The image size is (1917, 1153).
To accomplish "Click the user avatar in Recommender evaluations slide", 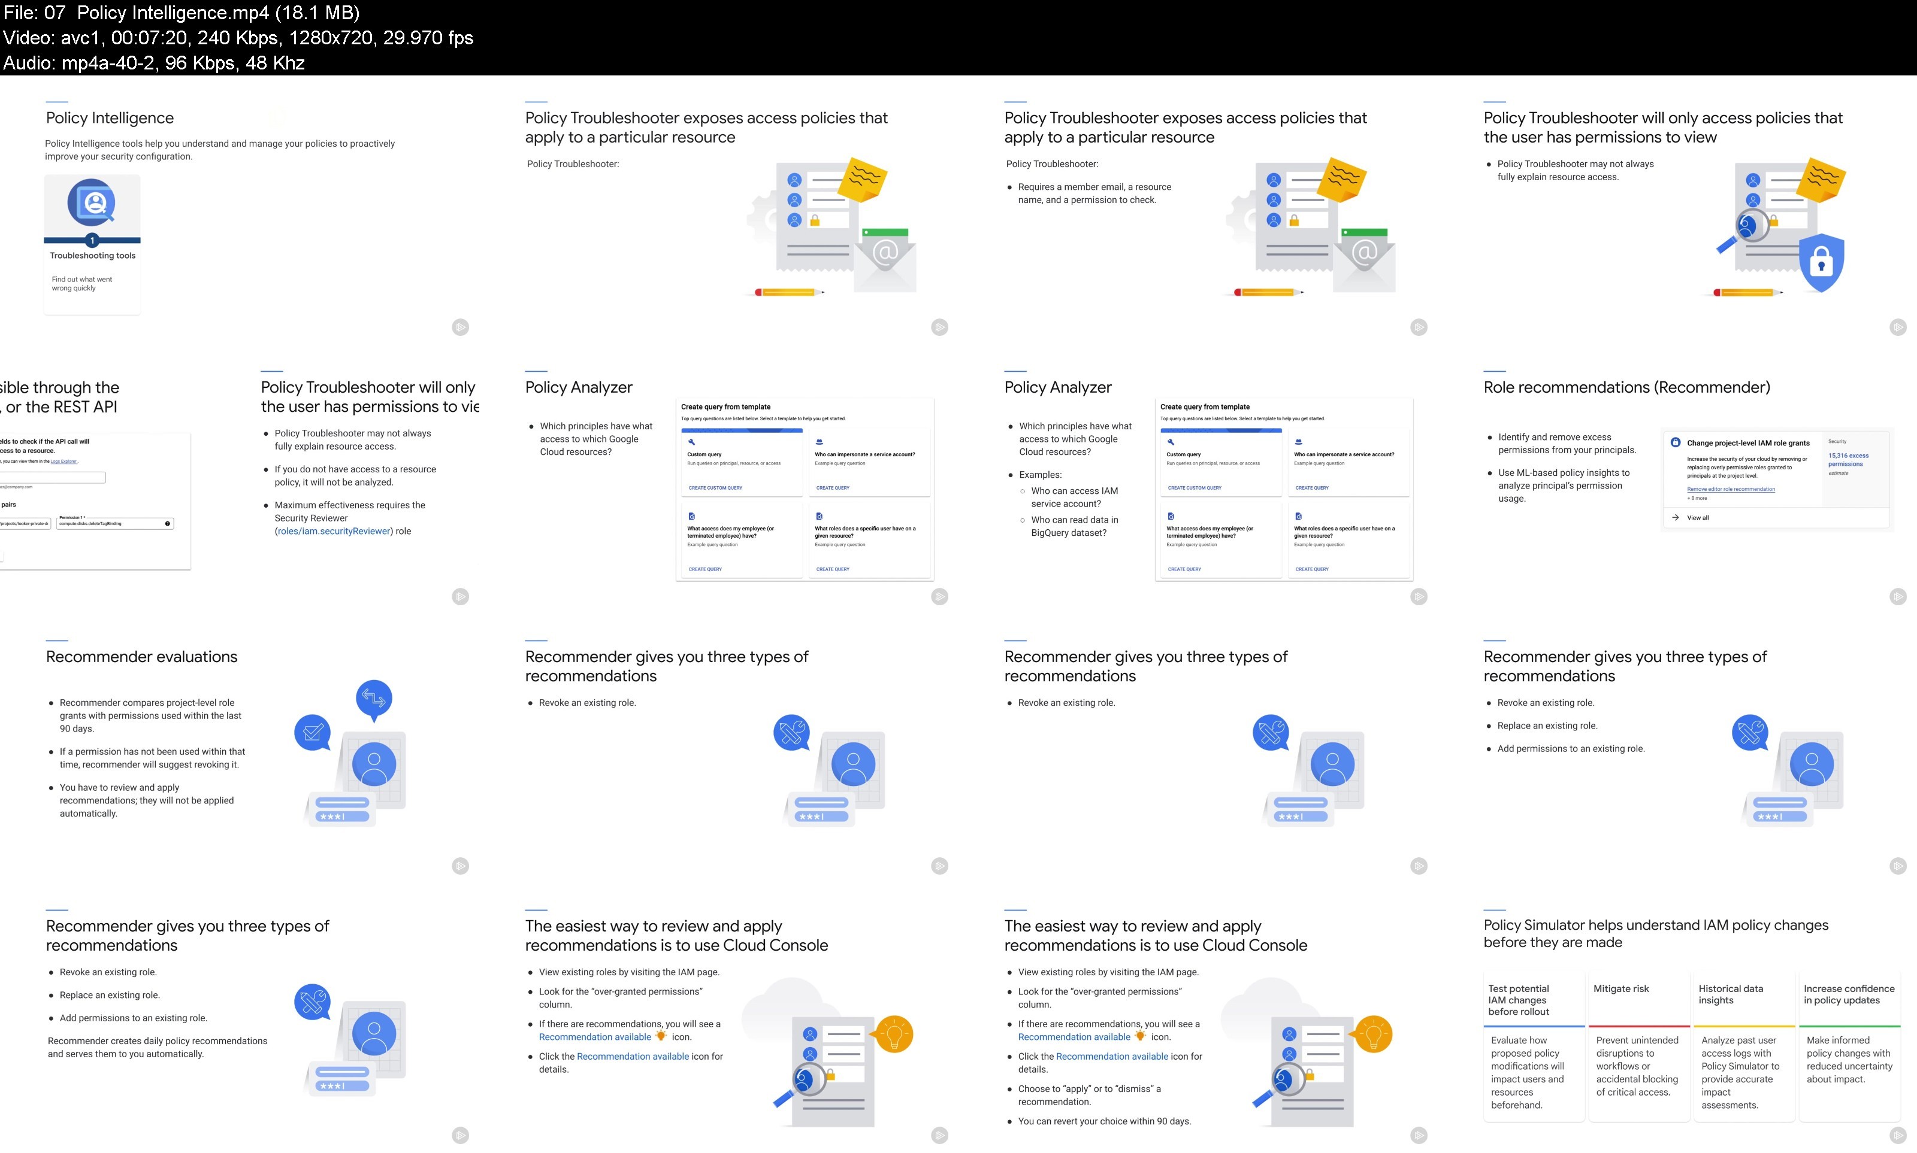I will (x=374, y=764).
